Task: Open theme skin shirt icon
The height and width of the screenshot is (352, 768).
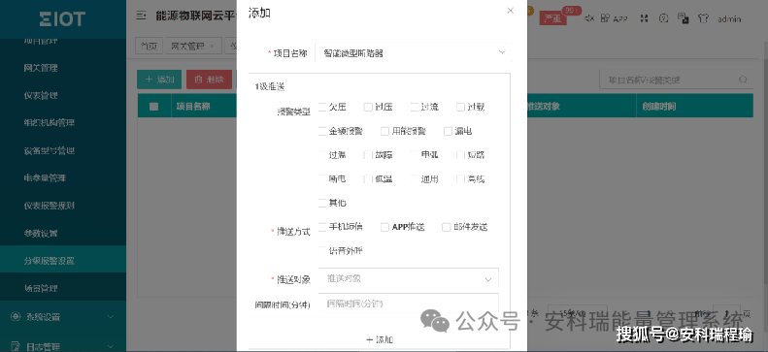Action: 703,18
